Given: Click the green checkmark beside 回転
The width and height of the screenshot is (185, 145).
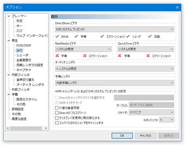Looking at the screenshot, I should pyautogui.click(x=150, y=37).
